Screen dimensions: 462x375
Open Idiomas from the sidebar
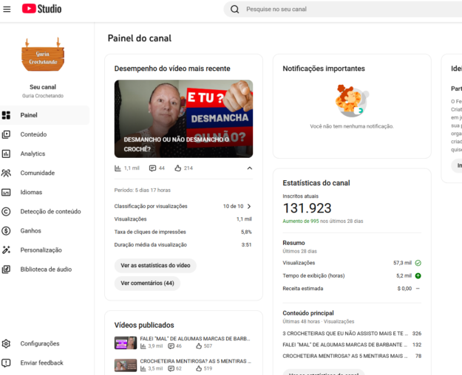31,192
